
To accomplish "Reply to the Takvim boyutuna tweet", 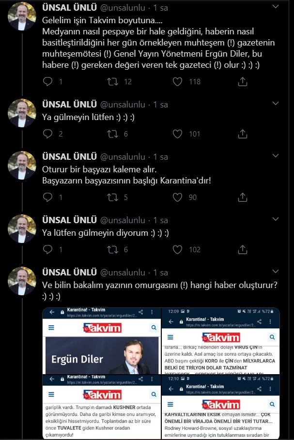I will tap(47, 82).
